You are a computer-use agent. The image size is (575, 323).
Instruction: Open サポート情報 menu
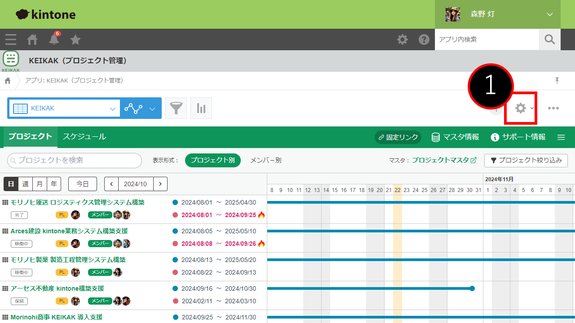[x=518, y=137]
